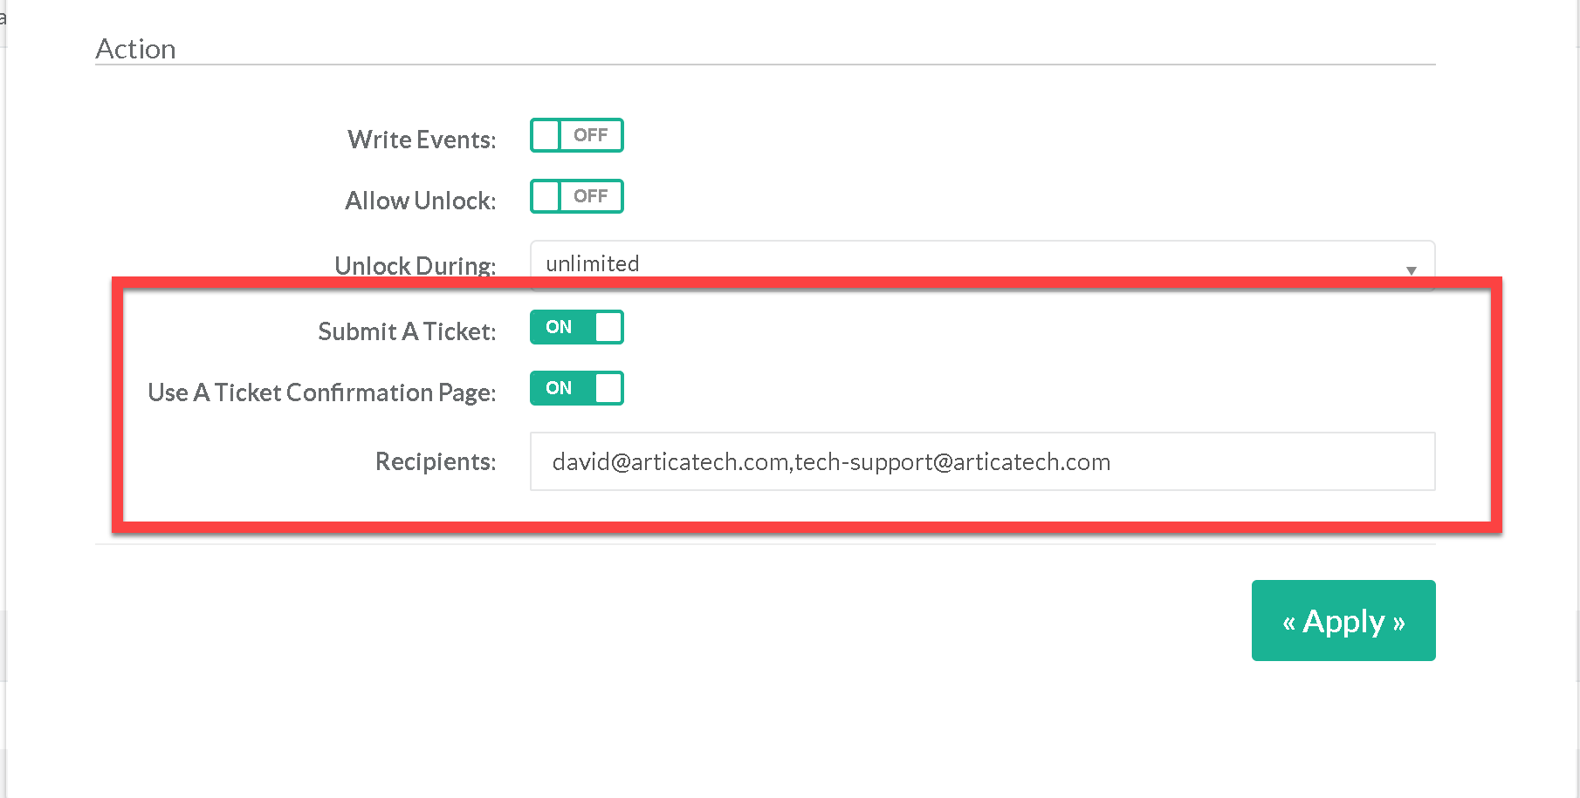Click the Unlock During label
The height and width of the screenshot is (798, 1580).
point(415,264)
